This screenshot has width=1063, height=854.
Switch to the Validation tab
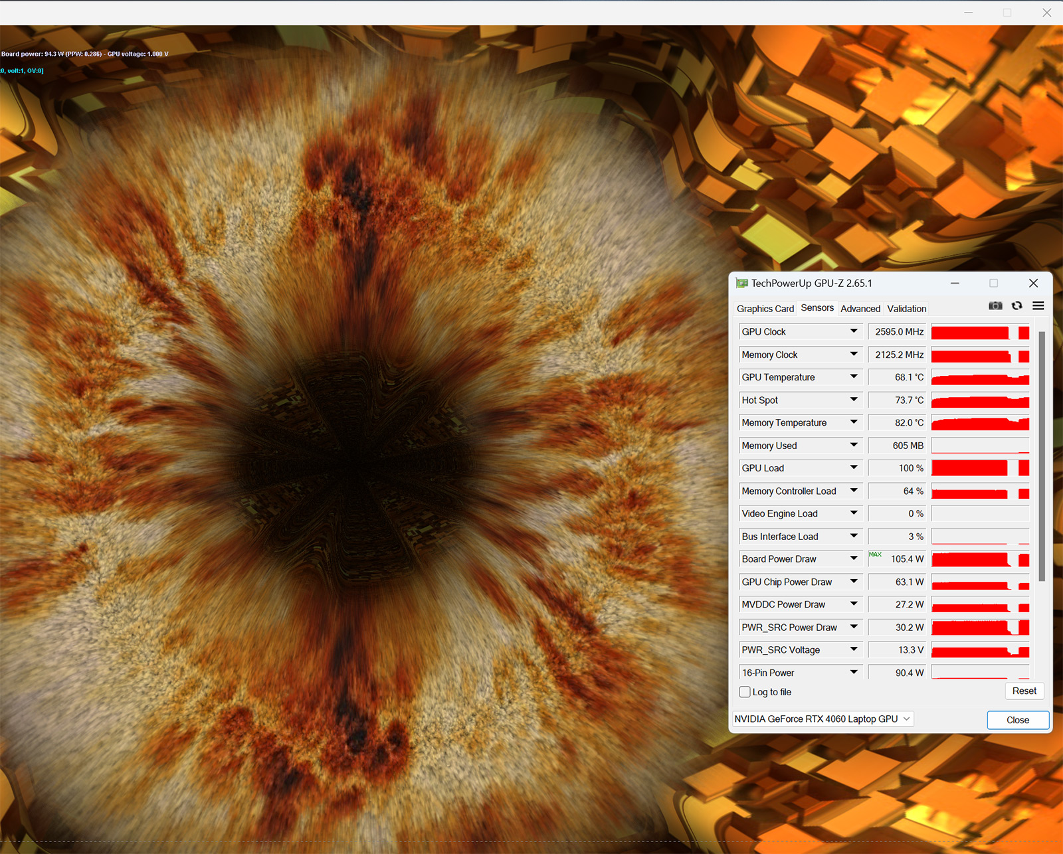(906, 309)
